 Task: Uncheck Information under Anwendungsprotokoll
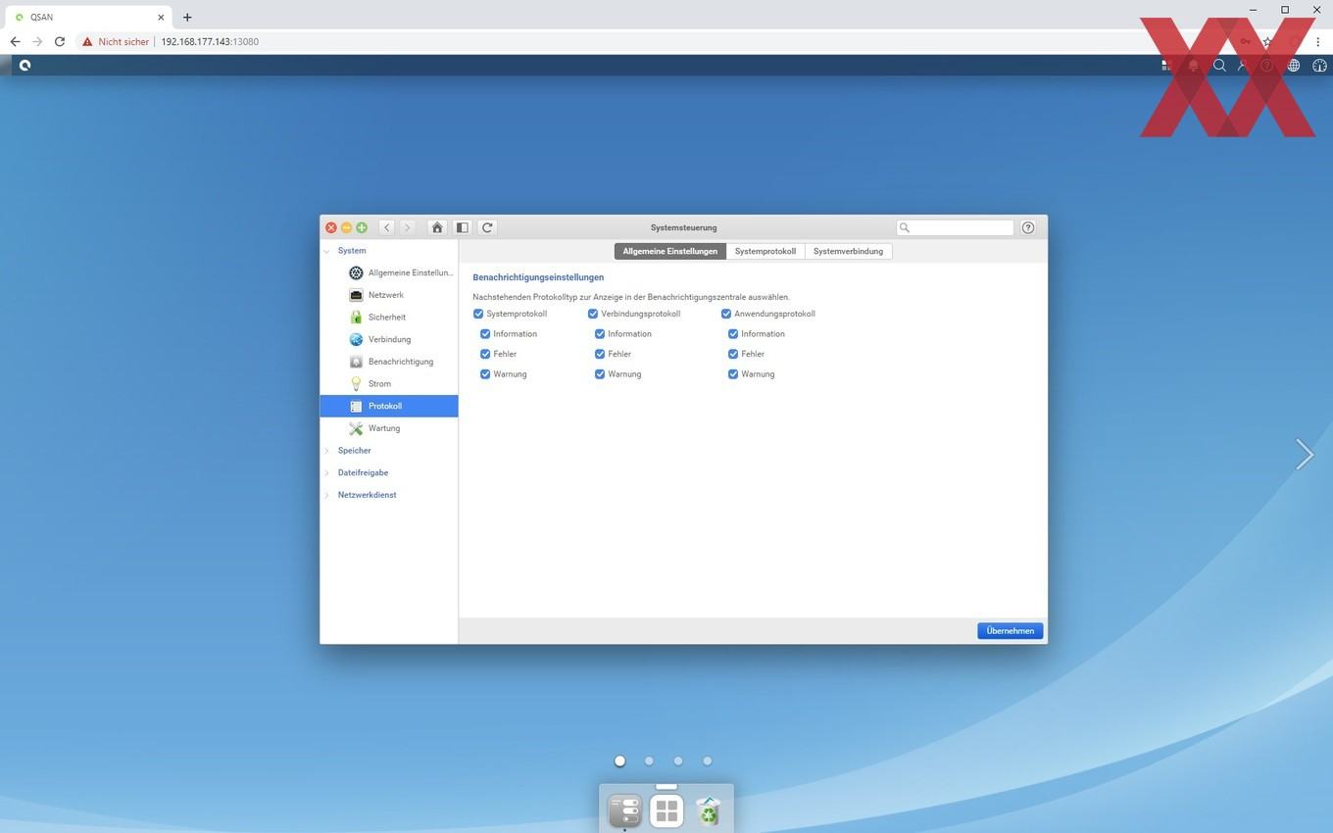733,334
